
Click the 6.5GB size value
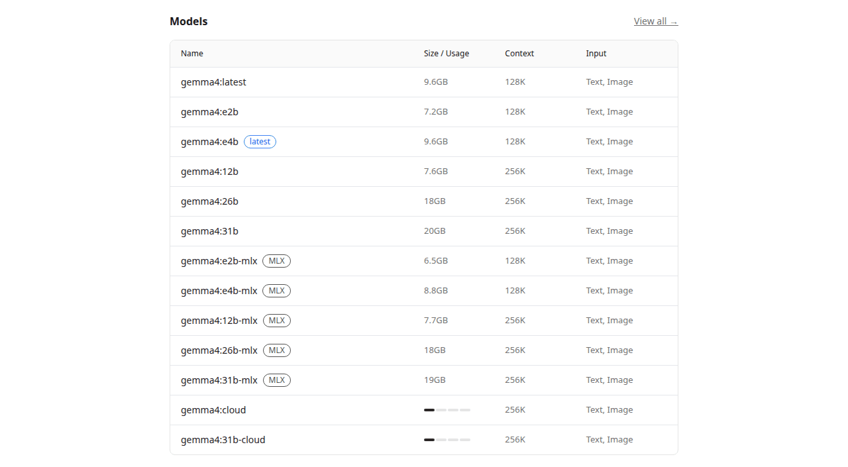click(436, 261)
